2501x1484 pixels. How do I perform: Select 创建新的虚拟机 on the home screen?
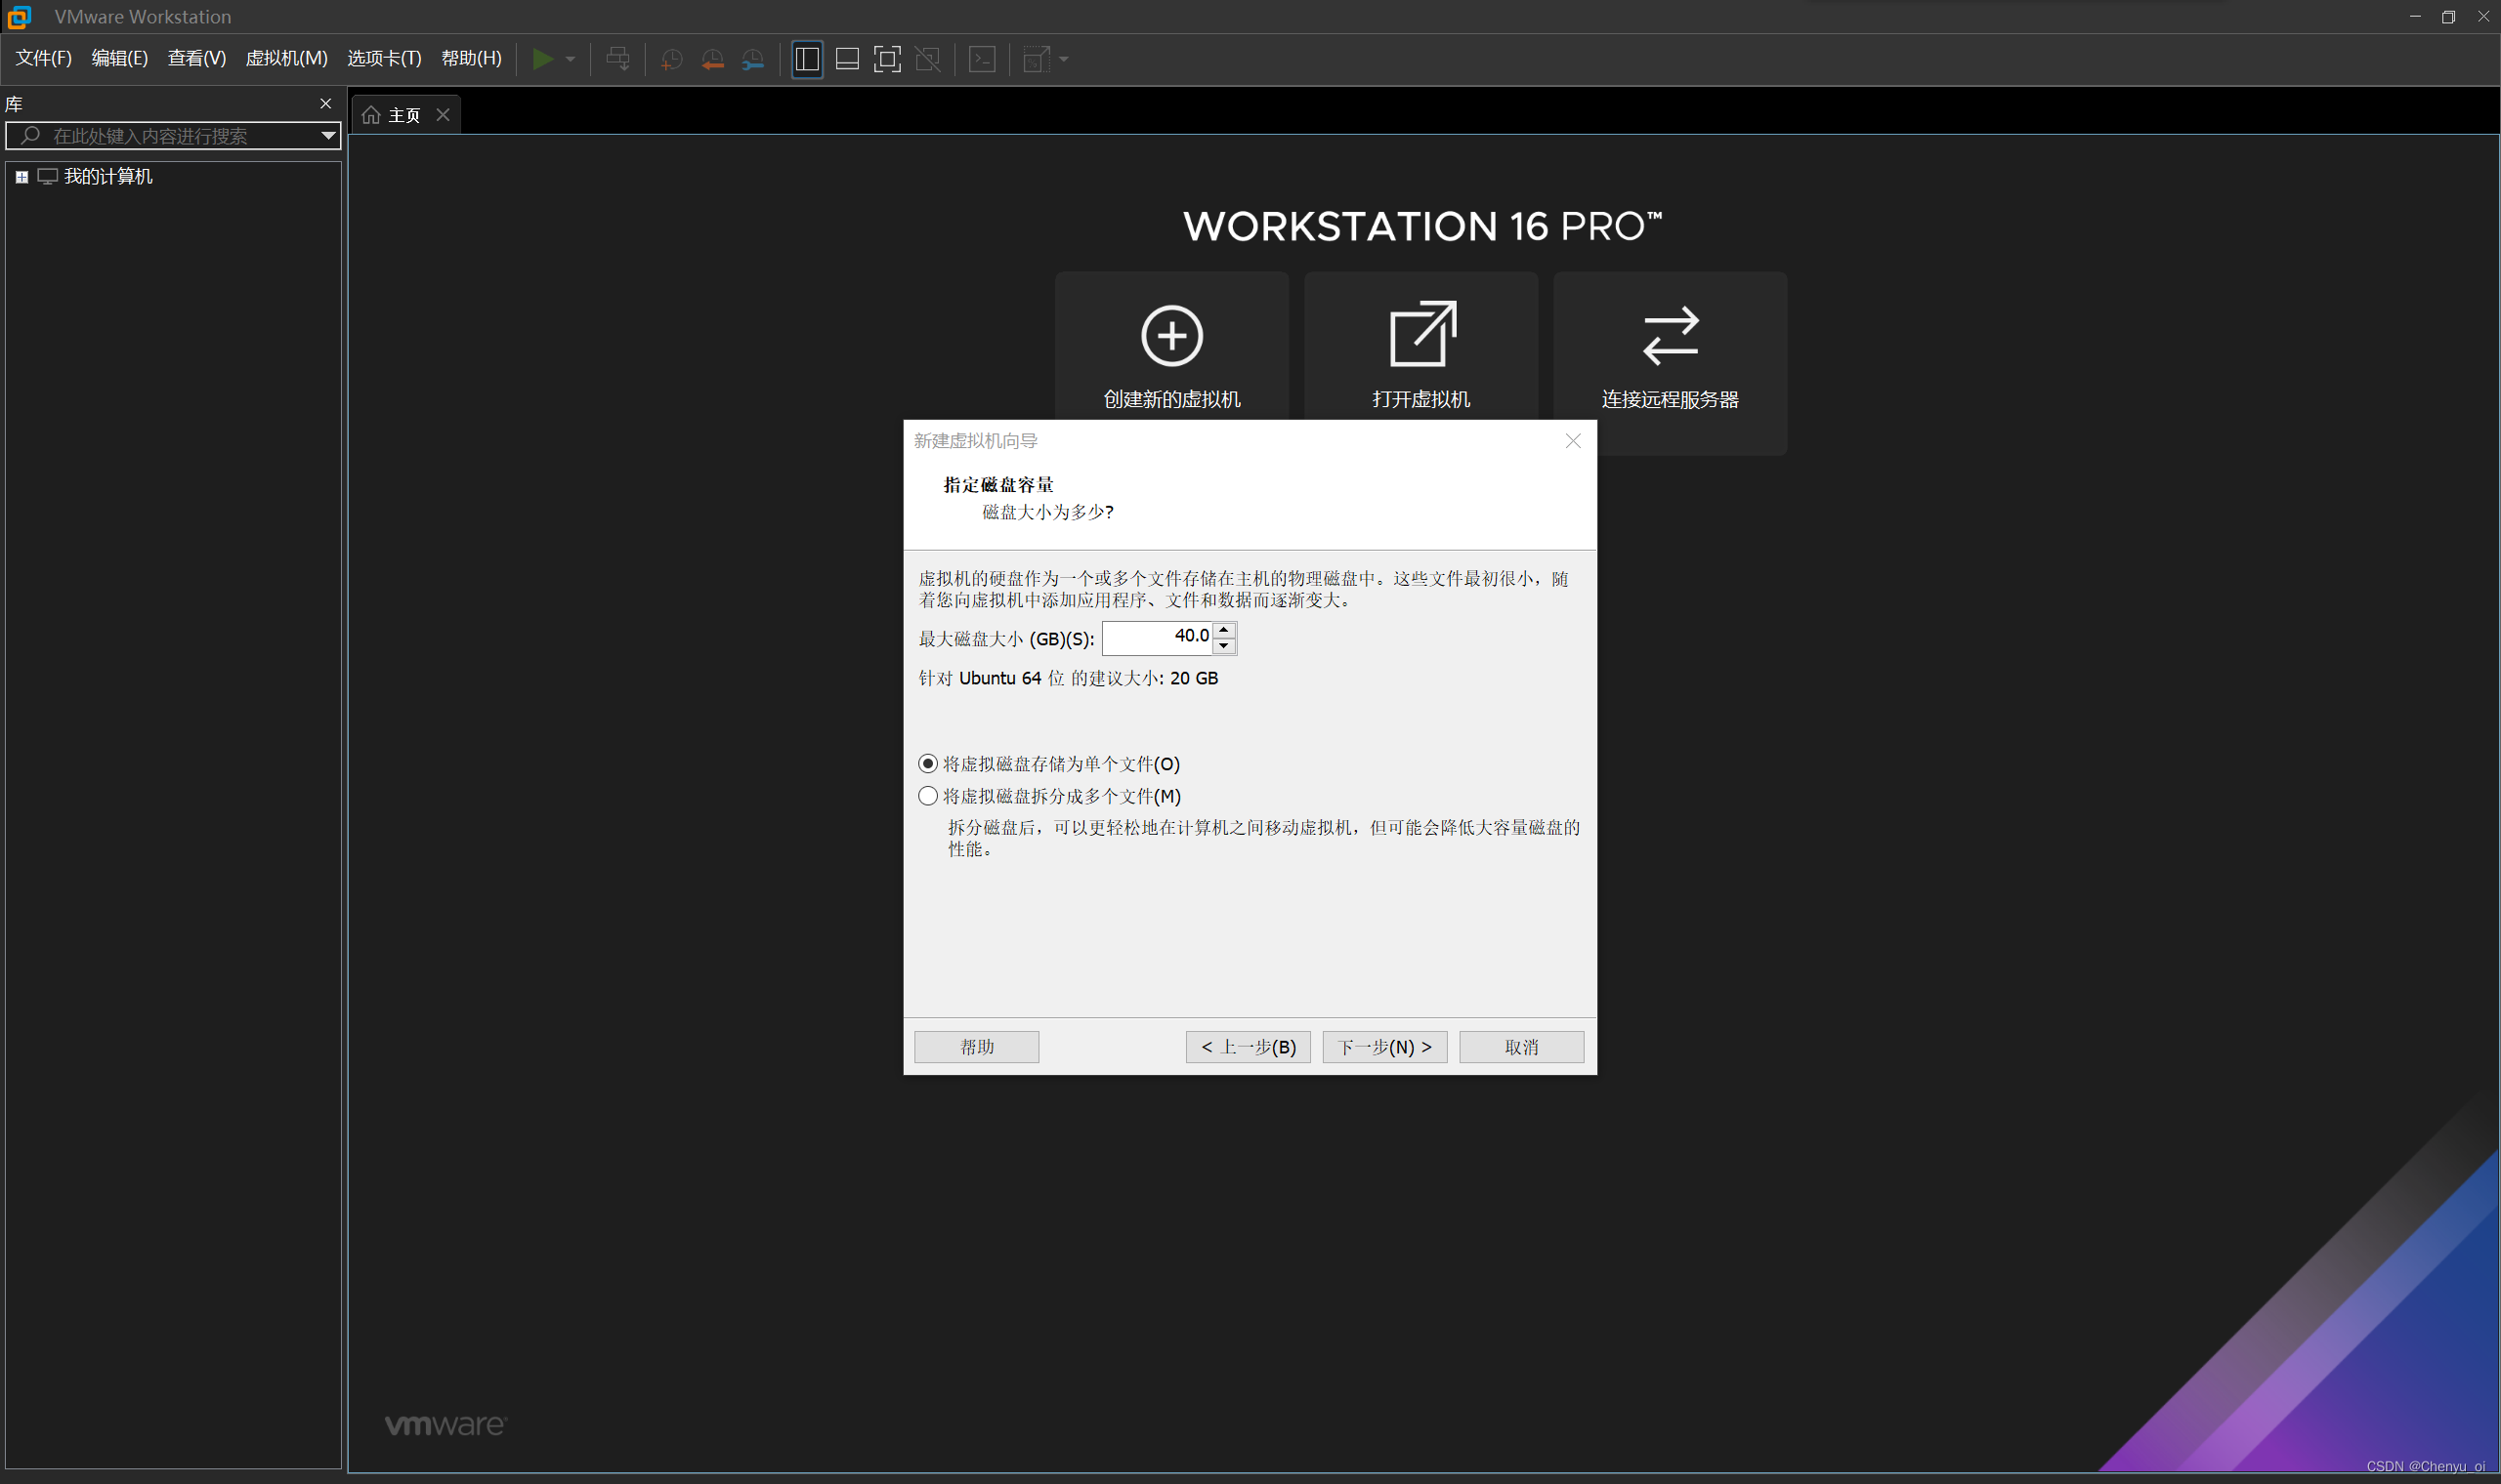coord(1170,345)
